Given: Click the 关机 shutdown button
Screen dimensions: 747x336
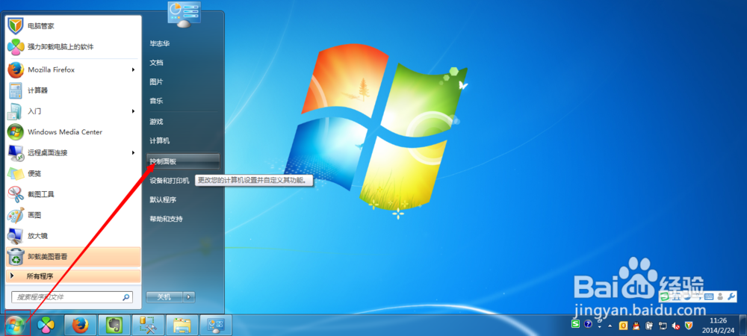Looking at the screenshot, I should pos(164,297).
